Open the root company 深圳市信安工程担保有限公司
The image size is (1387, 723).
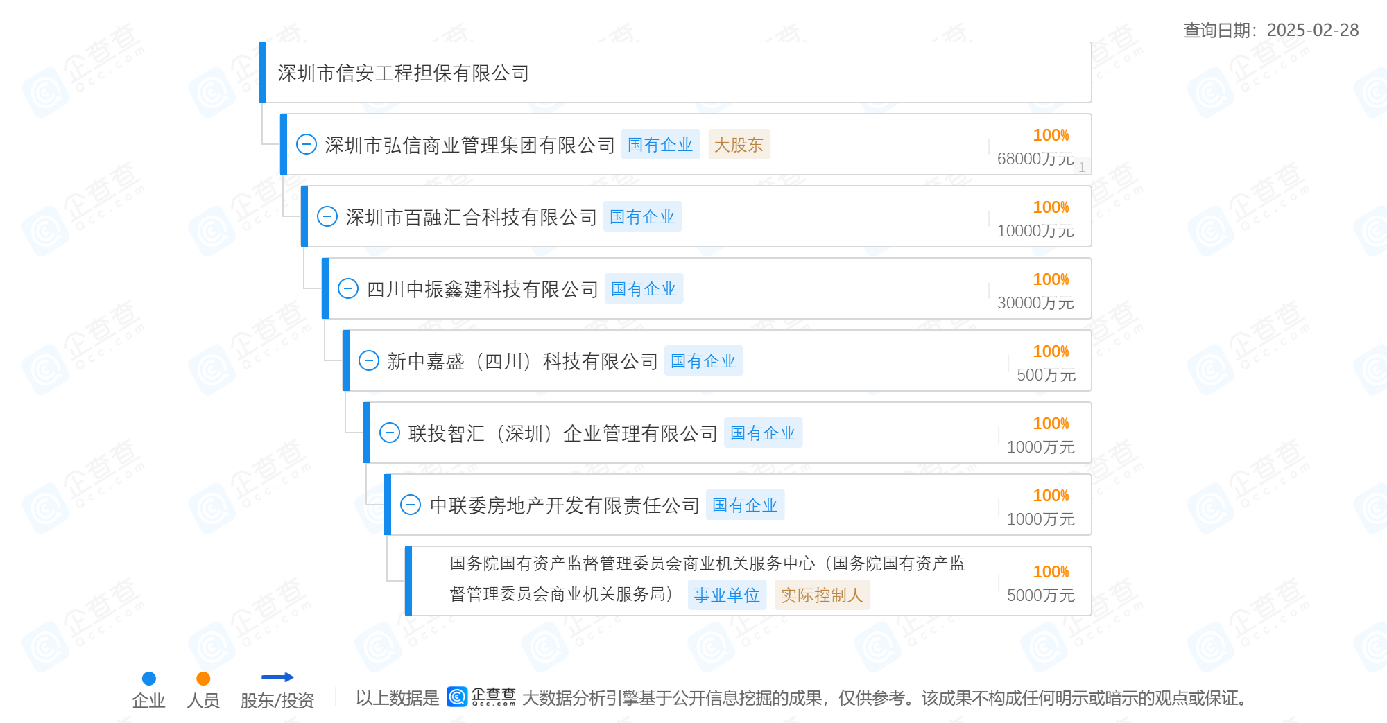pos(403,73)
